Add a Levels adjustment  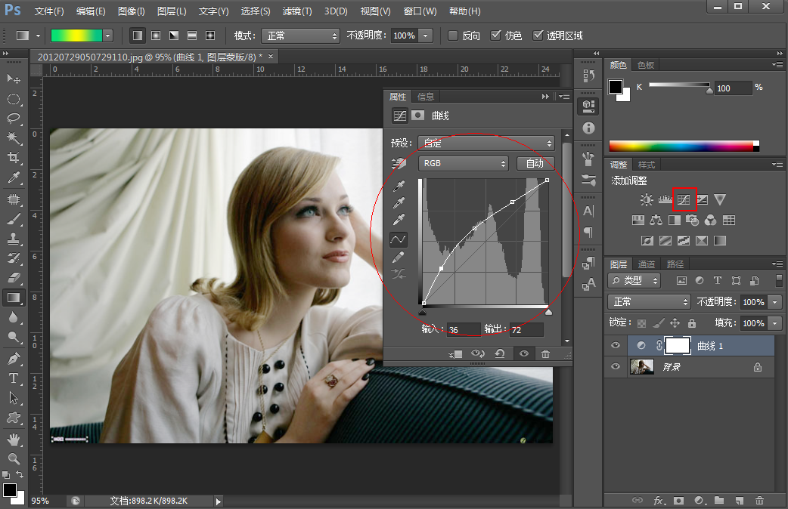coord(665,200)
